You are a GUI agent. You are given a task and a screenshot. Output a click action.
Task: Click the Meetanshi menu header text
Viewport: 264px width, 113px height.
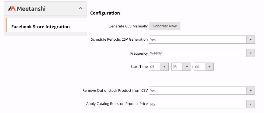tap(31, 9)
